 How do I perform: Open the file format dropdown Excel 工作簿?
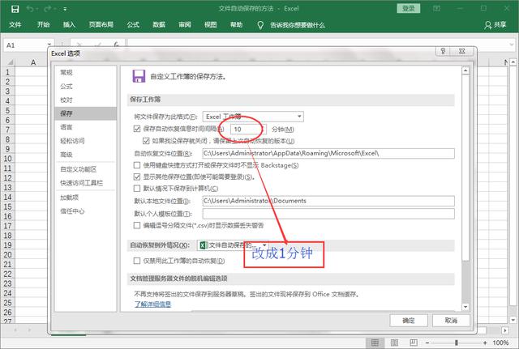[x=253, y=117]
